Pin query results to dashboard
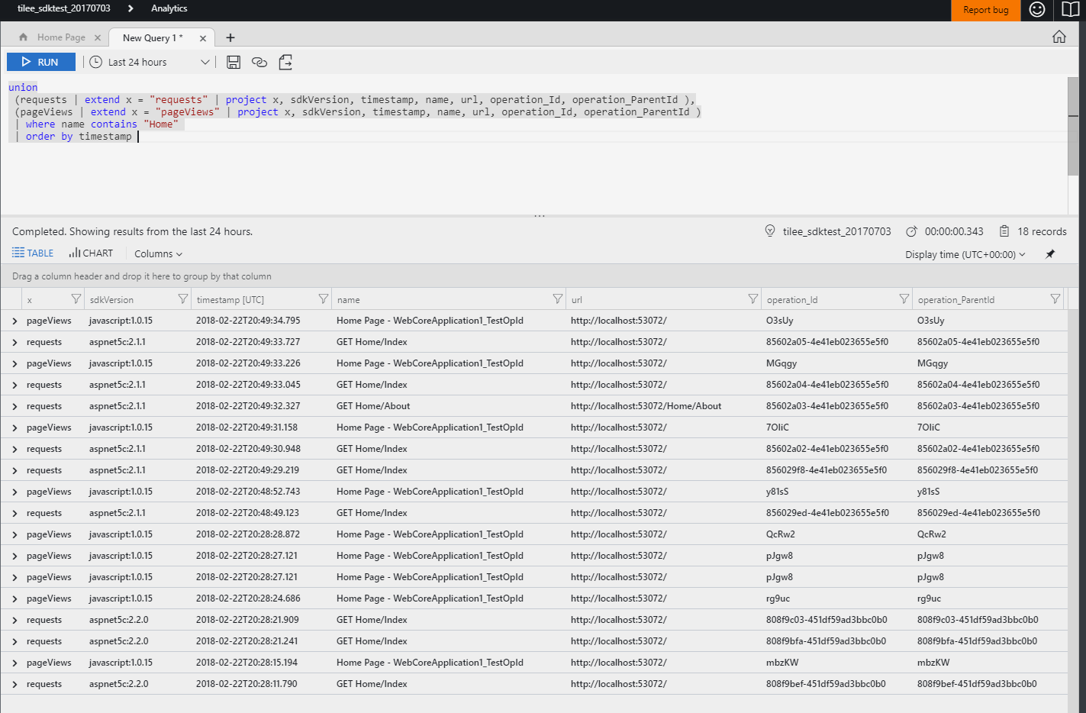 (1050, 253)
